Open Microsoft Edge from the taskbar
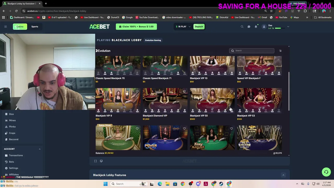334x188 pixels. click(x=160, y=184)
